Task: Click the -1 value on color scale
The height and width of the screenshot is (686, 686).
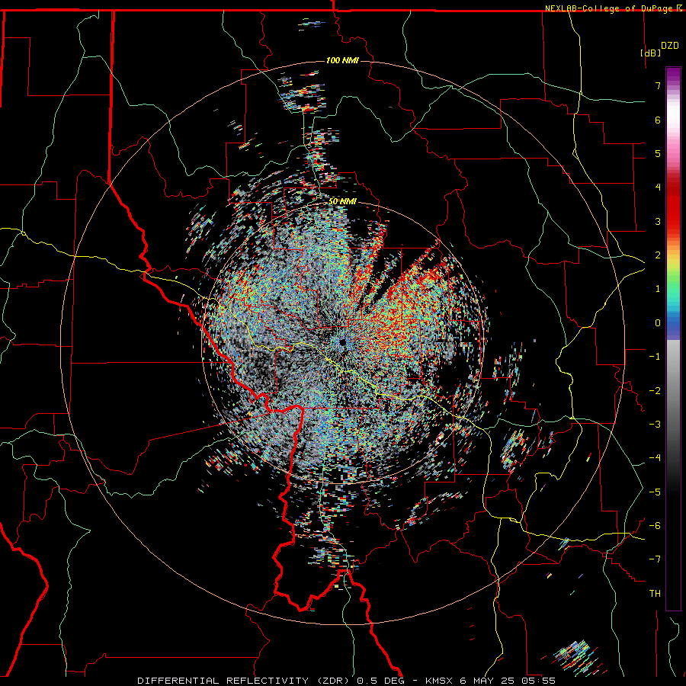Action: pyautogui.click(x=655, y=357)
